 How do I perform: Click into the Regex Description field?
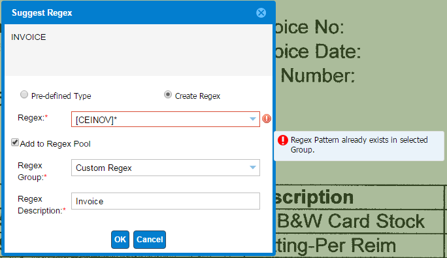pos(165,201)
